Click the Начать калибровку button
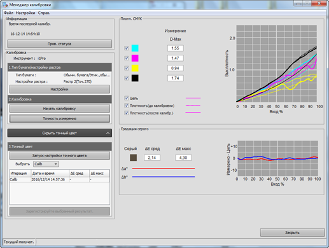This screenshot has height=248, width=329. [x=59, y=109]
